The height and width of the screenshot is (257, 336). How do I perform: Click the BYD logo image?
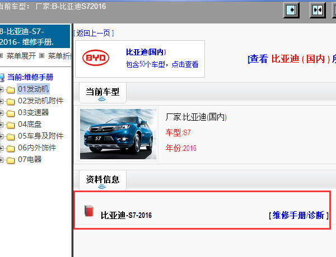tap(96, 58)
